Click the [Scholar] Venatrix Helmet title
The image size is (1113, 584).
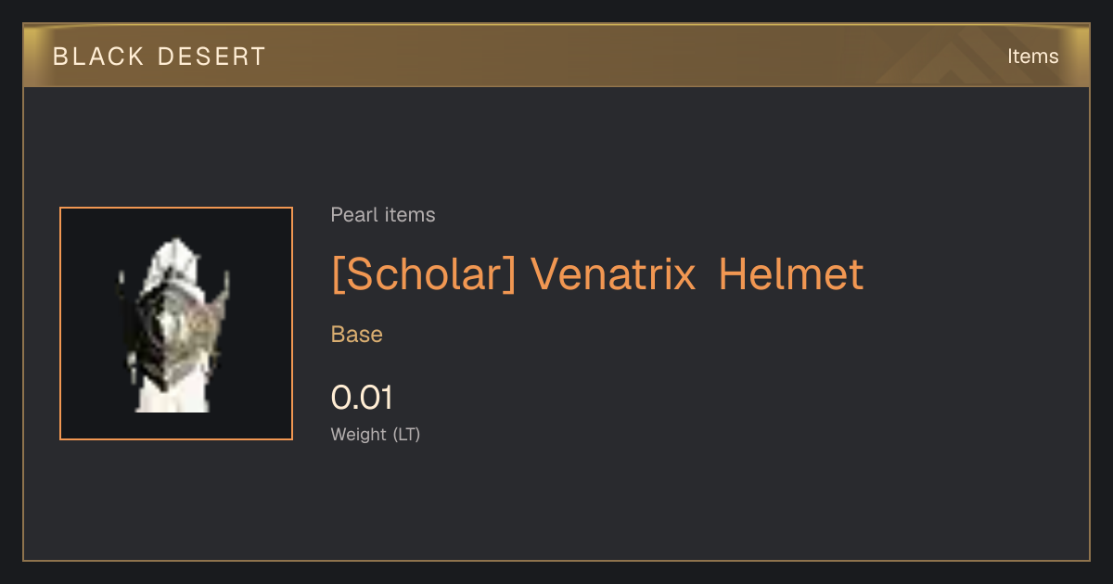(x=597, y=274)
